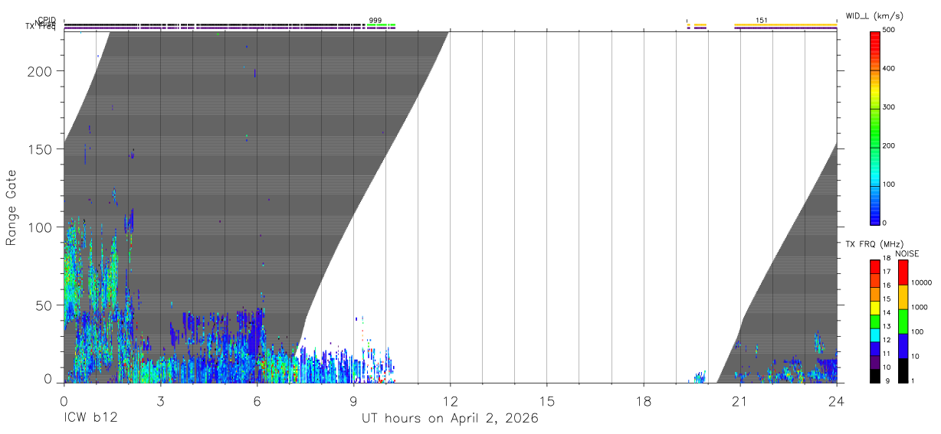Image resolution: width=941 pixels, height=434 pixels.
Task: Click the WID colorbar tick label '300'
Action: pos(890,107)
